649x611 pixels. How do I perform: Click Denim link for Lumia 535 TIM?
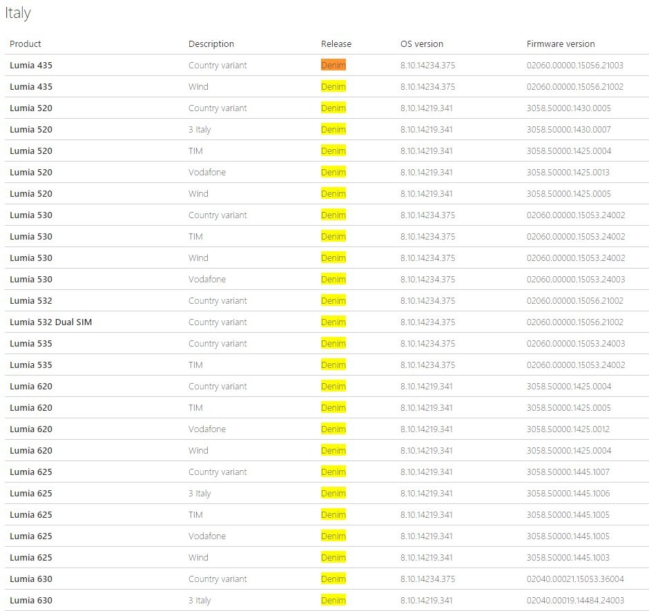coord(333,365)
